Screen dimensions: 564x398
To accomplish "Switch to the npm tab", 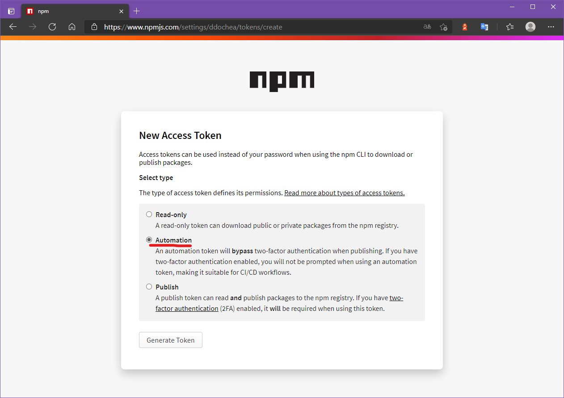I will point(75,11).
